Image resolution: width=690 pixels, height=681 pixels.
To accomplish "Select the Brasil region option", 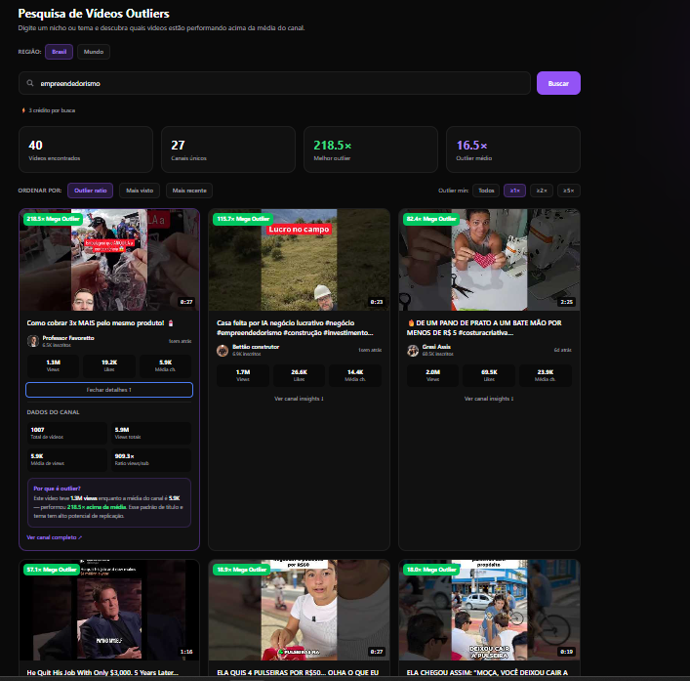I will pos(59,52).
